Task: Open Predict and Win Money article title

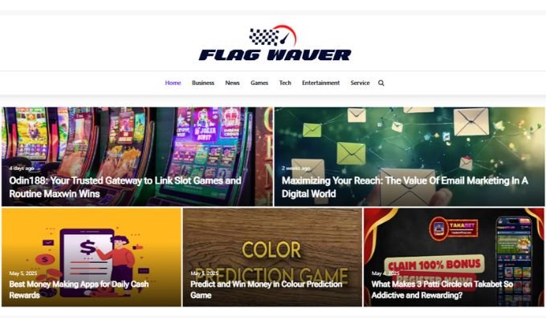Action: point(266,290)
